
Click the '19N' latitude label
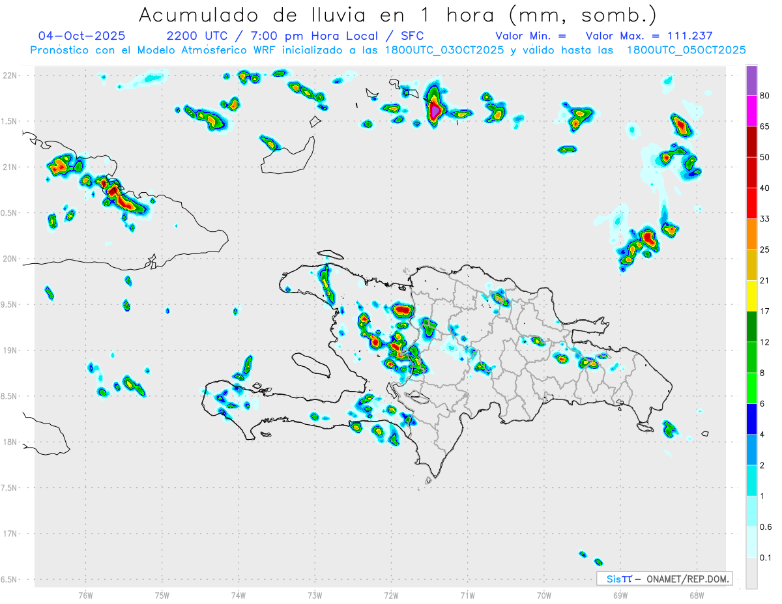10,351
